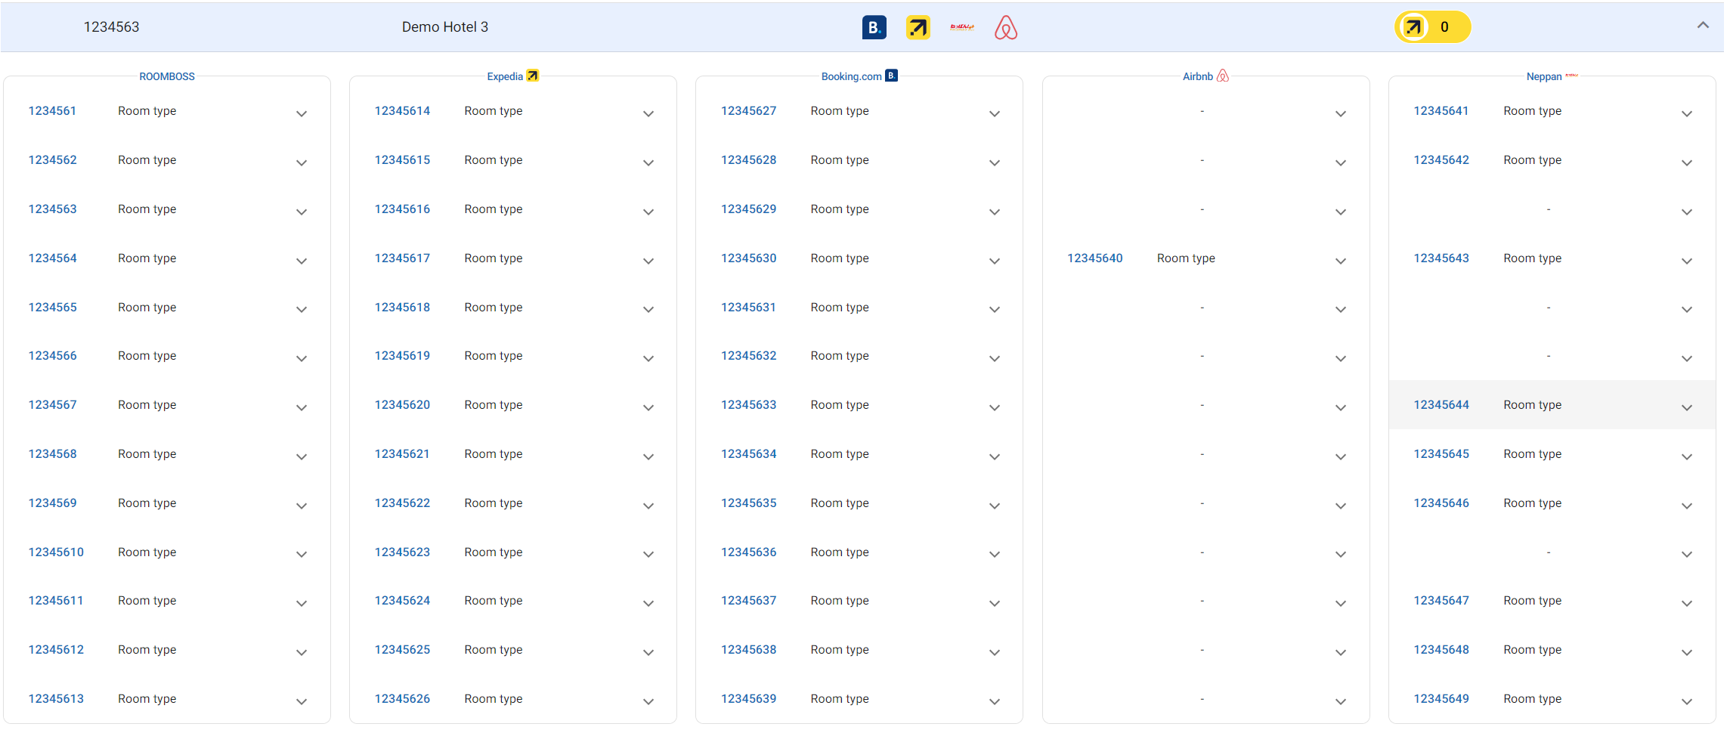This screenshot has height=730, width=1730.
Task: Open Expedia room ID 12345626 link
Action: 402,699
